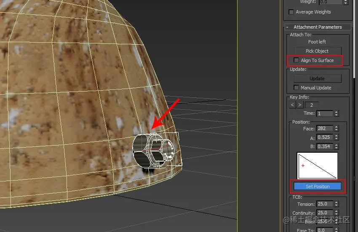
Task: Click the Time value field
Action: 325,113
